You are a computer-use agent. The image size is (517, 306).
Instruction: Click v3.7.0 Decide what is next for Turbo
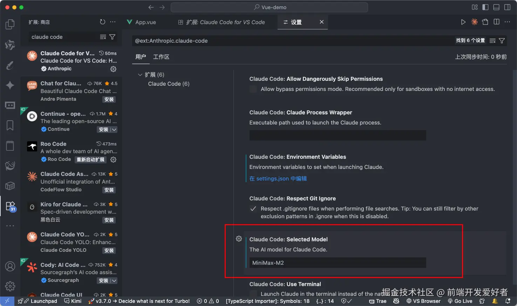[x=139, y=301]
